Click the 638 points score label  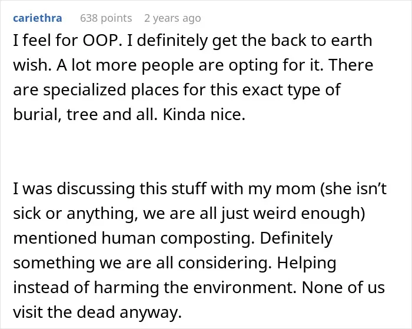point(106,18)
